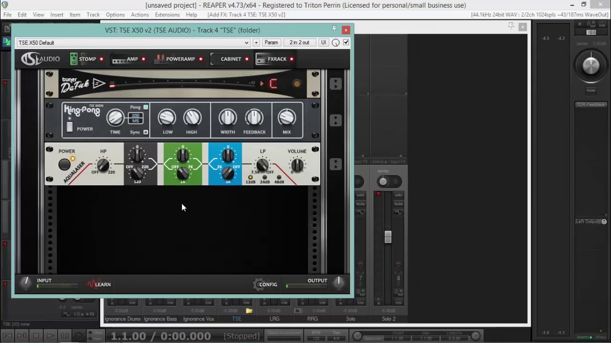The width and height of the screenshot is (611, 343).
Task: Click the 200 MS delay time display
Action: click(136, 119)
